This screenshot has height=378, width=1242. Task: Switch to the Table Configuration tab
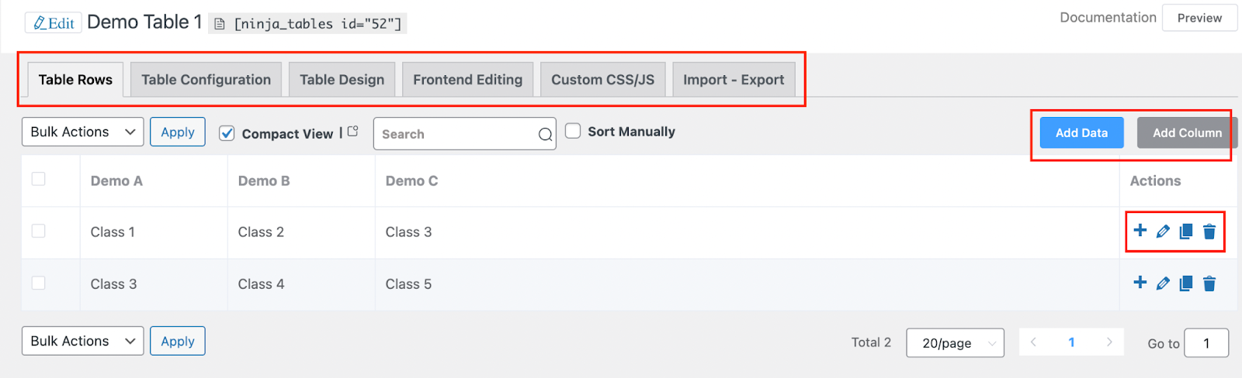206,80
